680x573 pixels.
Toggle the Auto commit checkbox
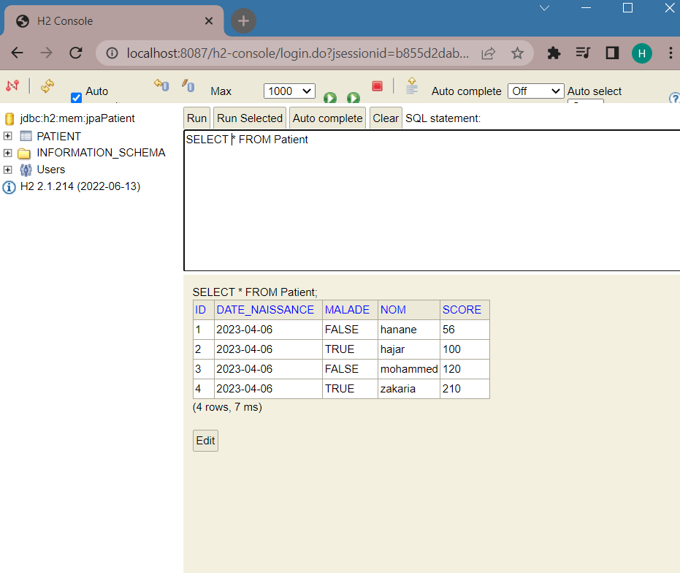(76, 98)
